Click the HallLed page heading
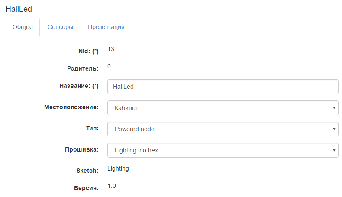 [19, 9]
